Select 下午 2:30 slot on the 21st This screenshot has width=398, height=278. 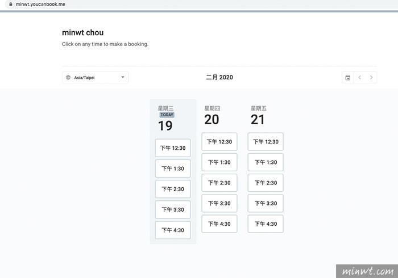(266, 183)
